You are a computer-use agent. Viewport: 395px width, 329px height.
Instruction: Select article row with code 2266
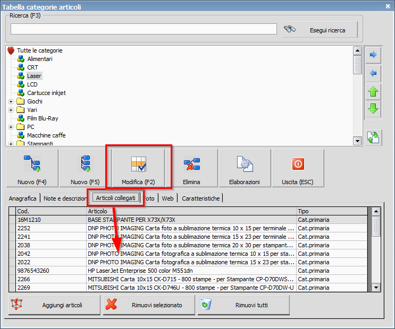[188, 279]
